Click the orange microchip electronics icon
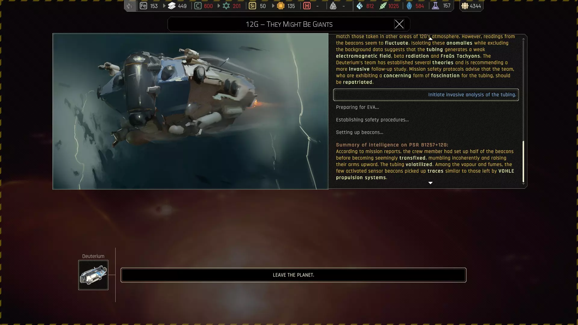 281,6
